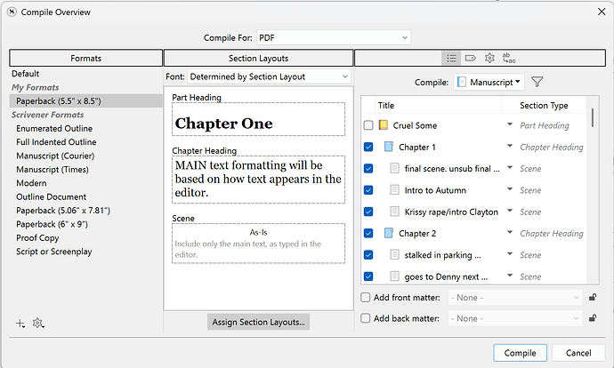Screen dimensions: 614x368
Task: Select the Script or Screenplay format
Action: [54, 252]
